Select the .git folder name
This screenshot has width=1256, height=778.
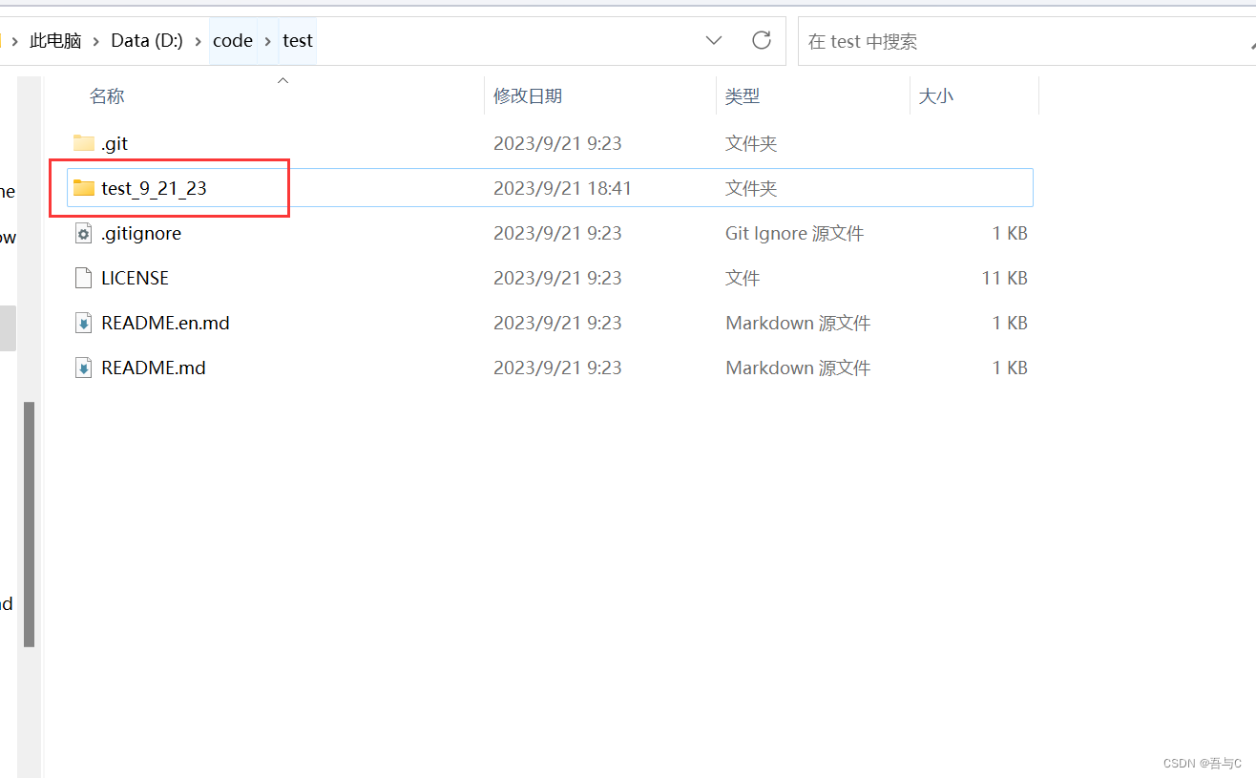click(x=115, y=143)
